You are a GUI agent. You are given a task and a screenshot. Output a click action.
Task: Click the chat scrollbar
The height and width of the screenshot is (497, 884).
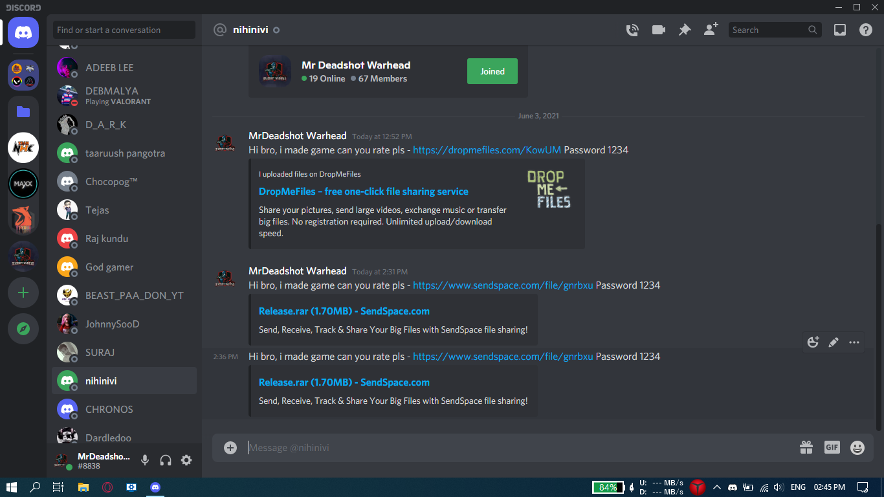coord(878,327)
